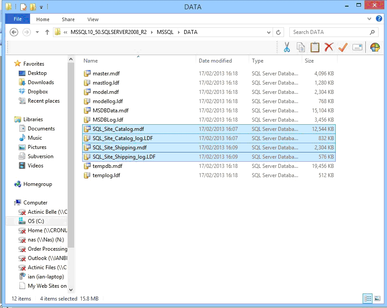Switch to details list view
This screenshot has height=308, width=387.
(x=368, y=298)
